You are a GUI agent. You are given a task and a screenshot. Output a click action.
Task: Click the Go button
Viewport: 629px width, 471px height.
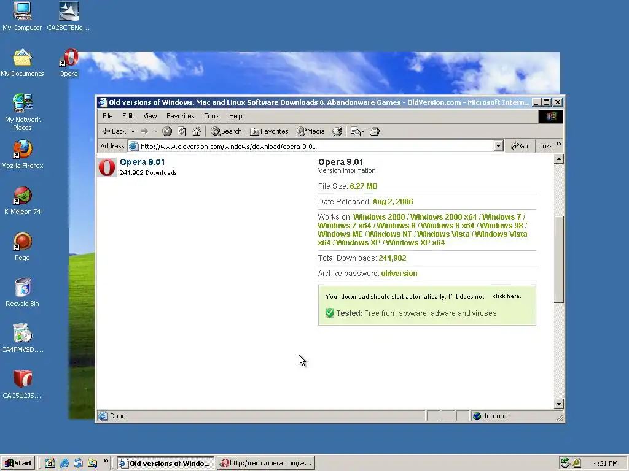click(520, 146)
